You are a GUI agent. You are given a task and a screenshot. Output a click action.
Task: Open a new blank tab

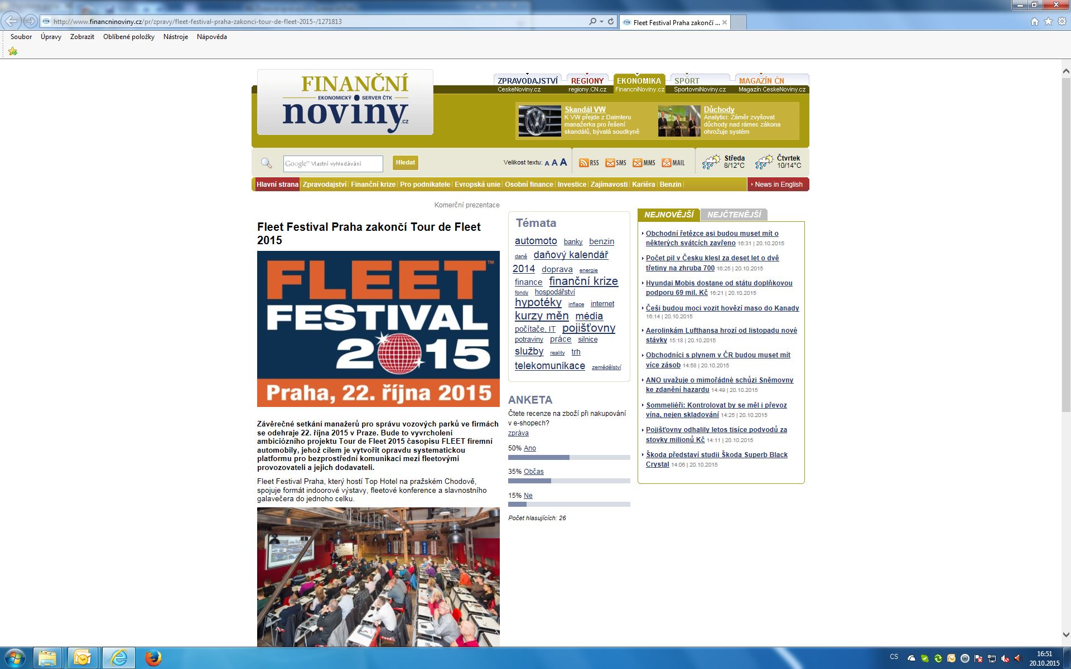point(738,22)
